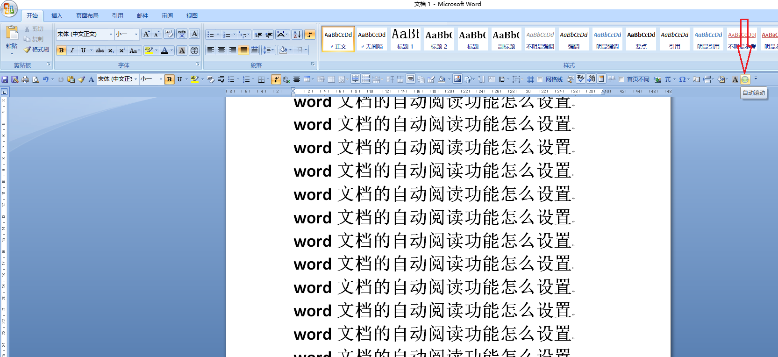Toggle Underline in the ribbon font group
This screenshot has width=778, height=357.
(83, 50)
